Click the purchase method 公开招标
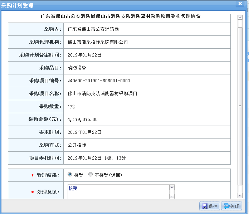This screenshot has height=214, width=249. pos(77,145)
